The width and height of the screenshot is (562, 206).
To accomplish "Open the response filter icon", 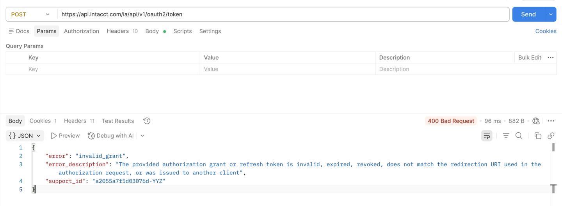I will coord(506,136).
